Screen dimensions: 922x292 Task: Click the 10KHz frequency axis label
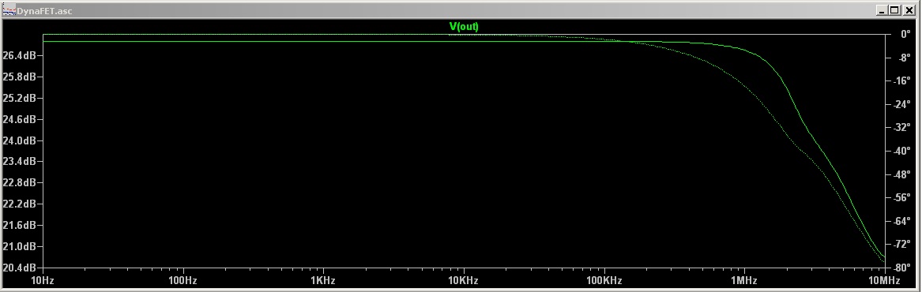463,281
